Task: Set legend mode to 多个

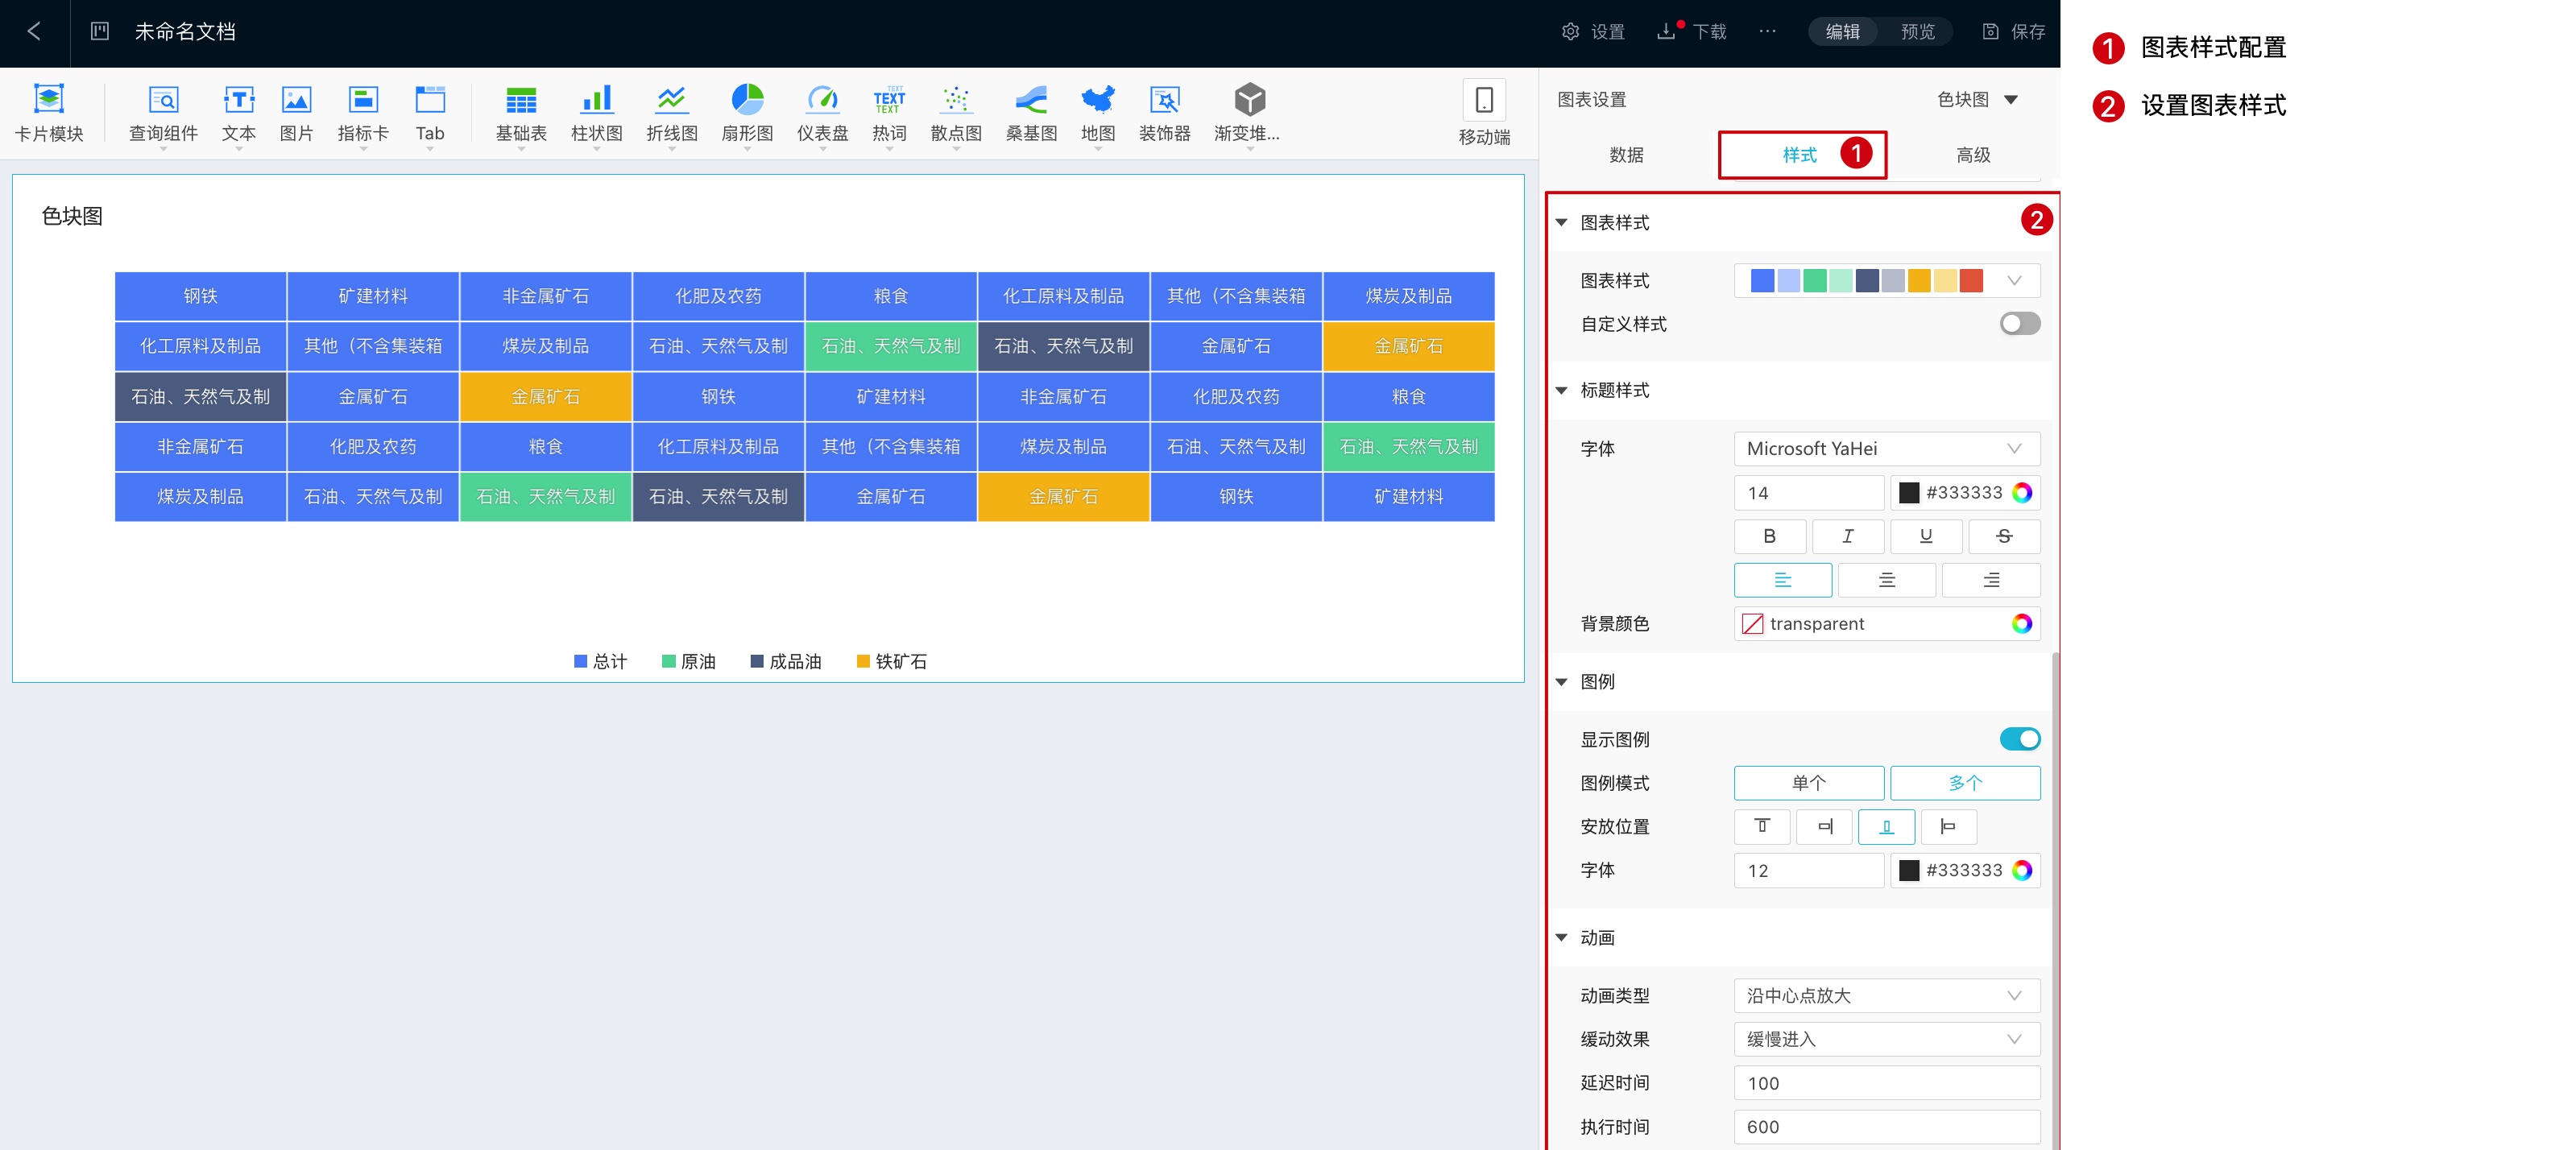Action: 1964,783
